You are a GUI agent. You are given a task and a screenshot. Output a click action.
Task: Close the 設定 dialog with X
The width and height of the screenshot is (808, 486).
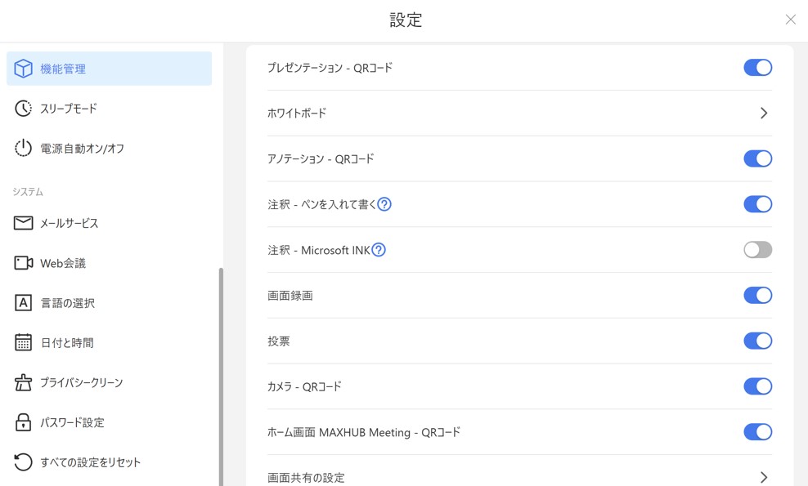click(x=790, y=20)
